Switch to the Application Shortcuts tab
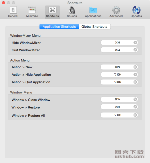The image size is (150, 163). (59, 26)
